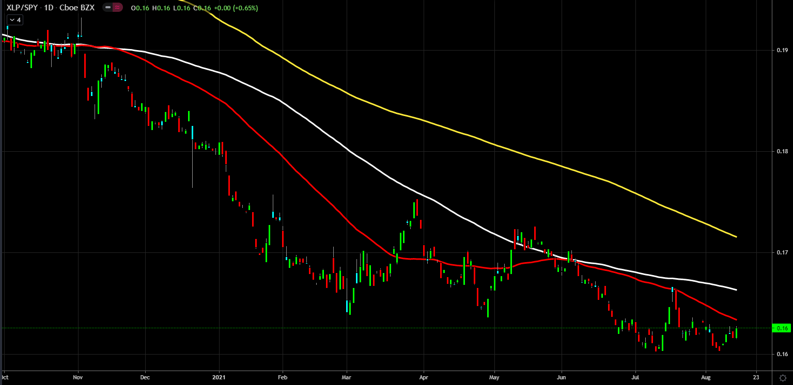Click the Dec label on time axis
The image size is (793, 385).
click(145, 377)
